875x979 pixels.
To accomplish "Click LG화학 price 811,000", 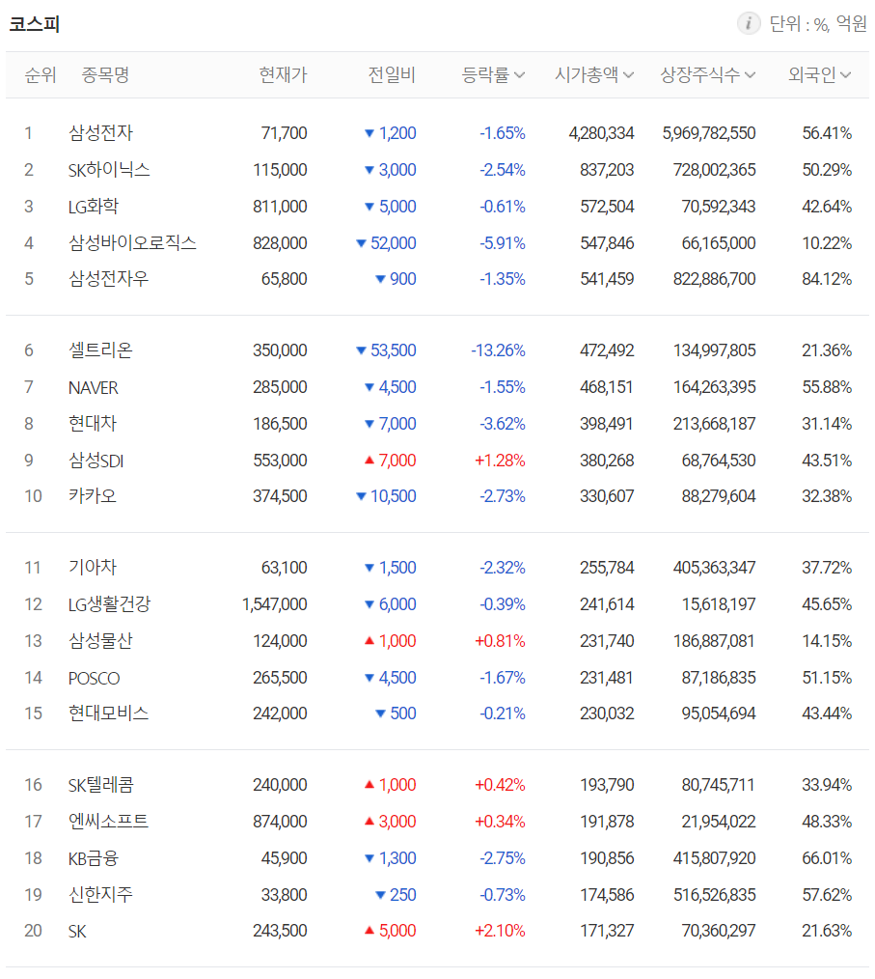I will click(x=280, y=207).
